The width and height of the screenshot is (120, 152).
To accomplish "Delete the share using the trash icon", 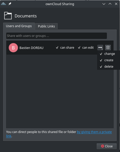I will (x=108, y=47).
